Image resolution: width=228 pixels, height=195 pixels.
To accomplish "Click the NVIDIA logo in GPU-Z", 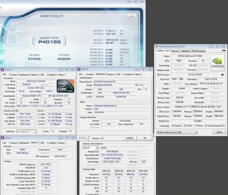I will [x=217, y=63].
